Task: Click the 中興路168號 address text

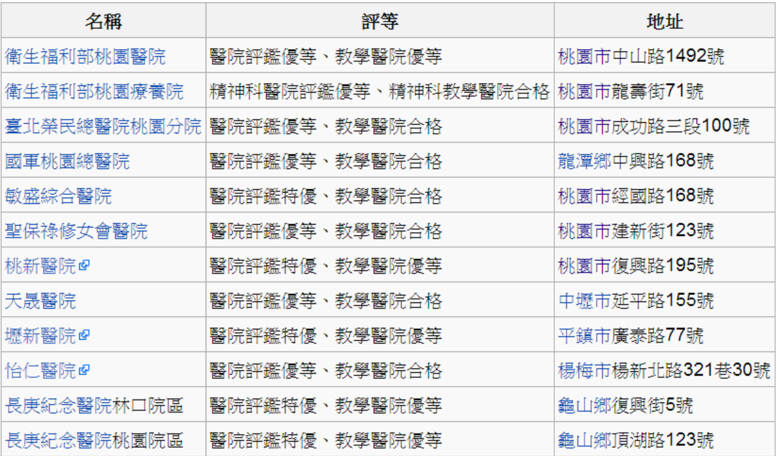Action: pyautogui.click(x=662, y=162)
